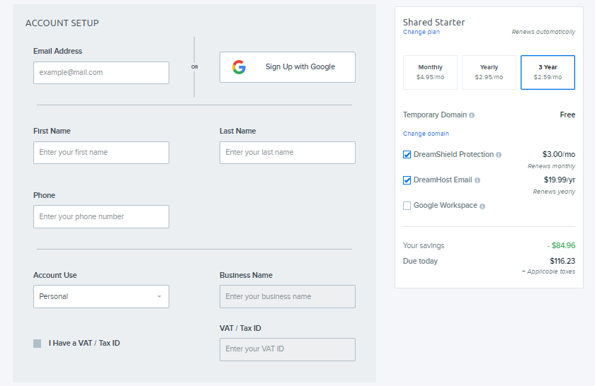
Task: Show DreamHost Email info icon
Action: pos(477,180)
